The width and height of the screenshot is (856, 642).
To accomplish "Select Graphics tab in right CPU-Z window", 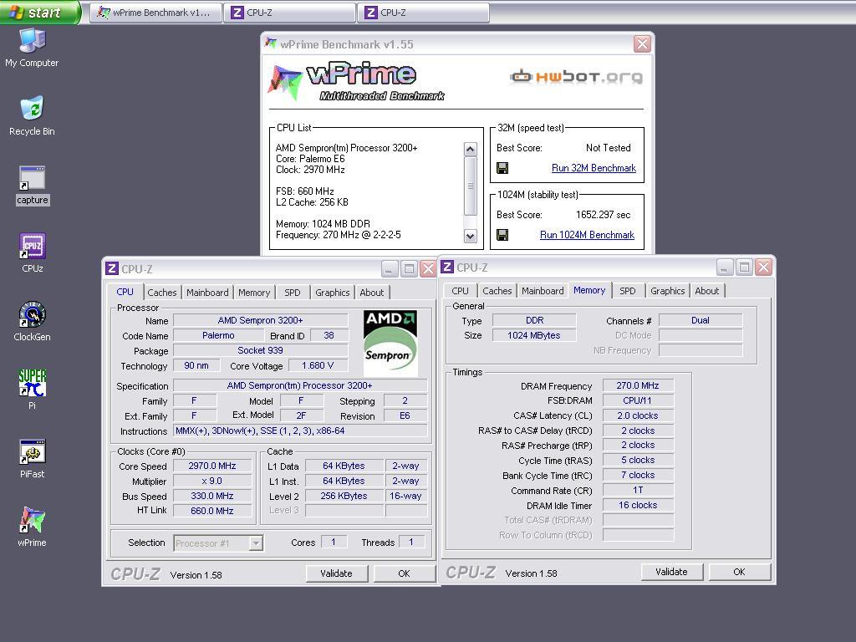I will pyautogui.click(x=668, y=291).
